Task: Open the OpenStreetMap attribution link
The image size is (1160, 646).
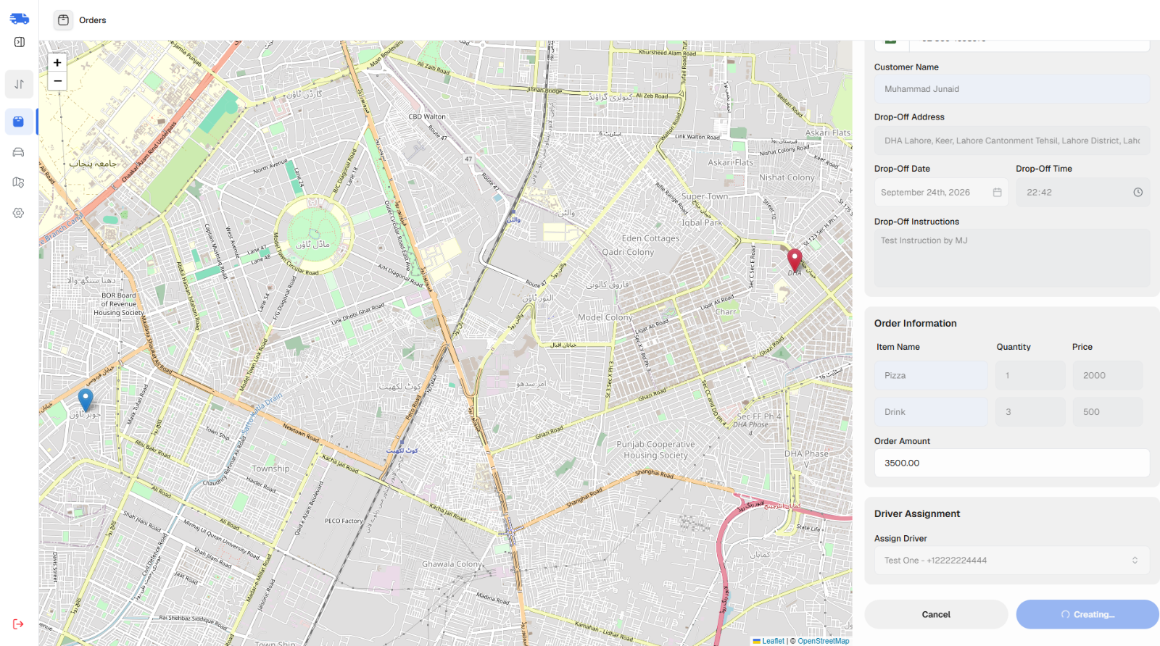Action: pos(824,641)
